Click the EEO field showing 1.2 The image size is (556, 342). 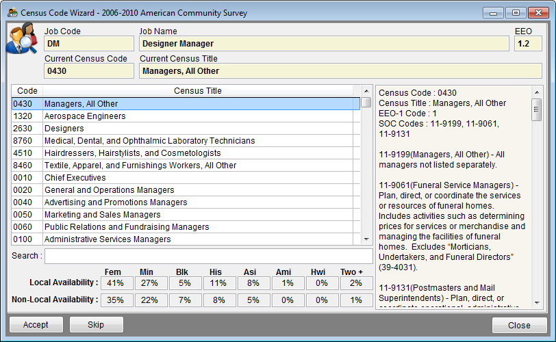pyautogui.click(x=528, y=44)
